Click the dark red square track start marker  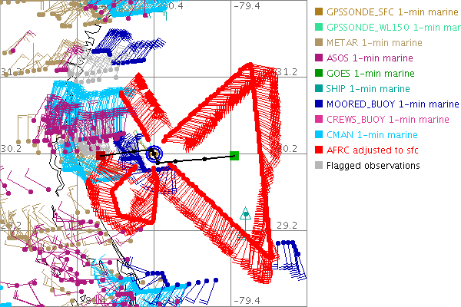pos(101,155)
